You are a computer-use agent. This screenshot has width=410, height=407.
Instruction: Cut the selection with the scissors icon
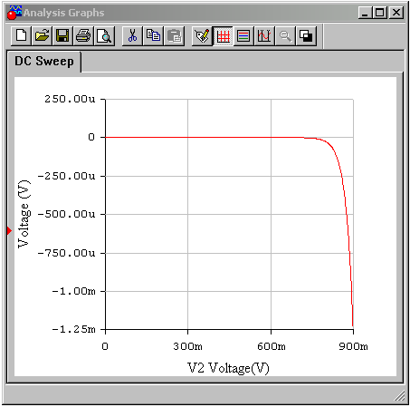pos(132,36)
